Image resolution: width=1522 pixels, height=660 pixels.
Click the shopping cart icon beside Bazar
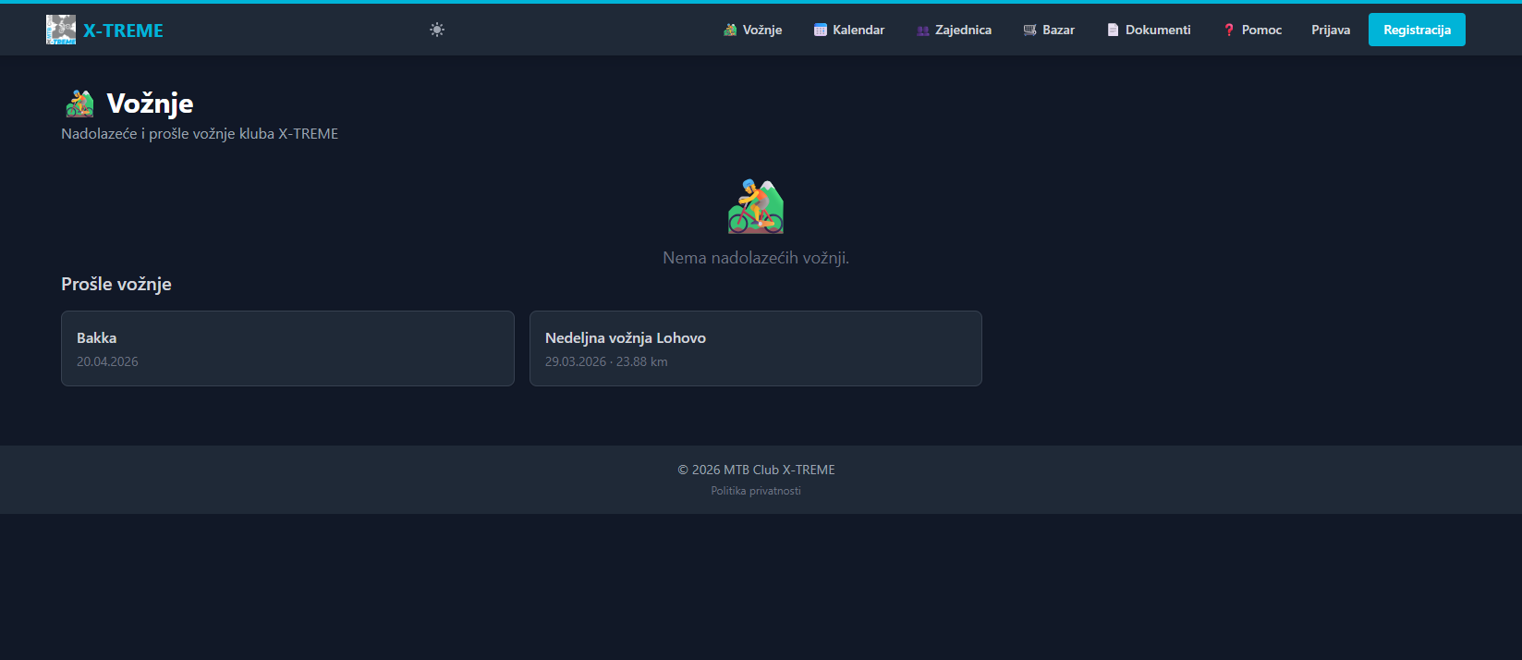click(1029, 31)
